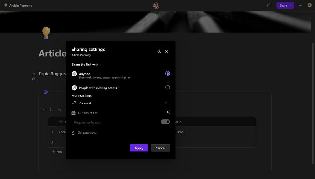Click the lightbulb page icon
This screenshot has height=179, width=315.
tap(46, 32)
